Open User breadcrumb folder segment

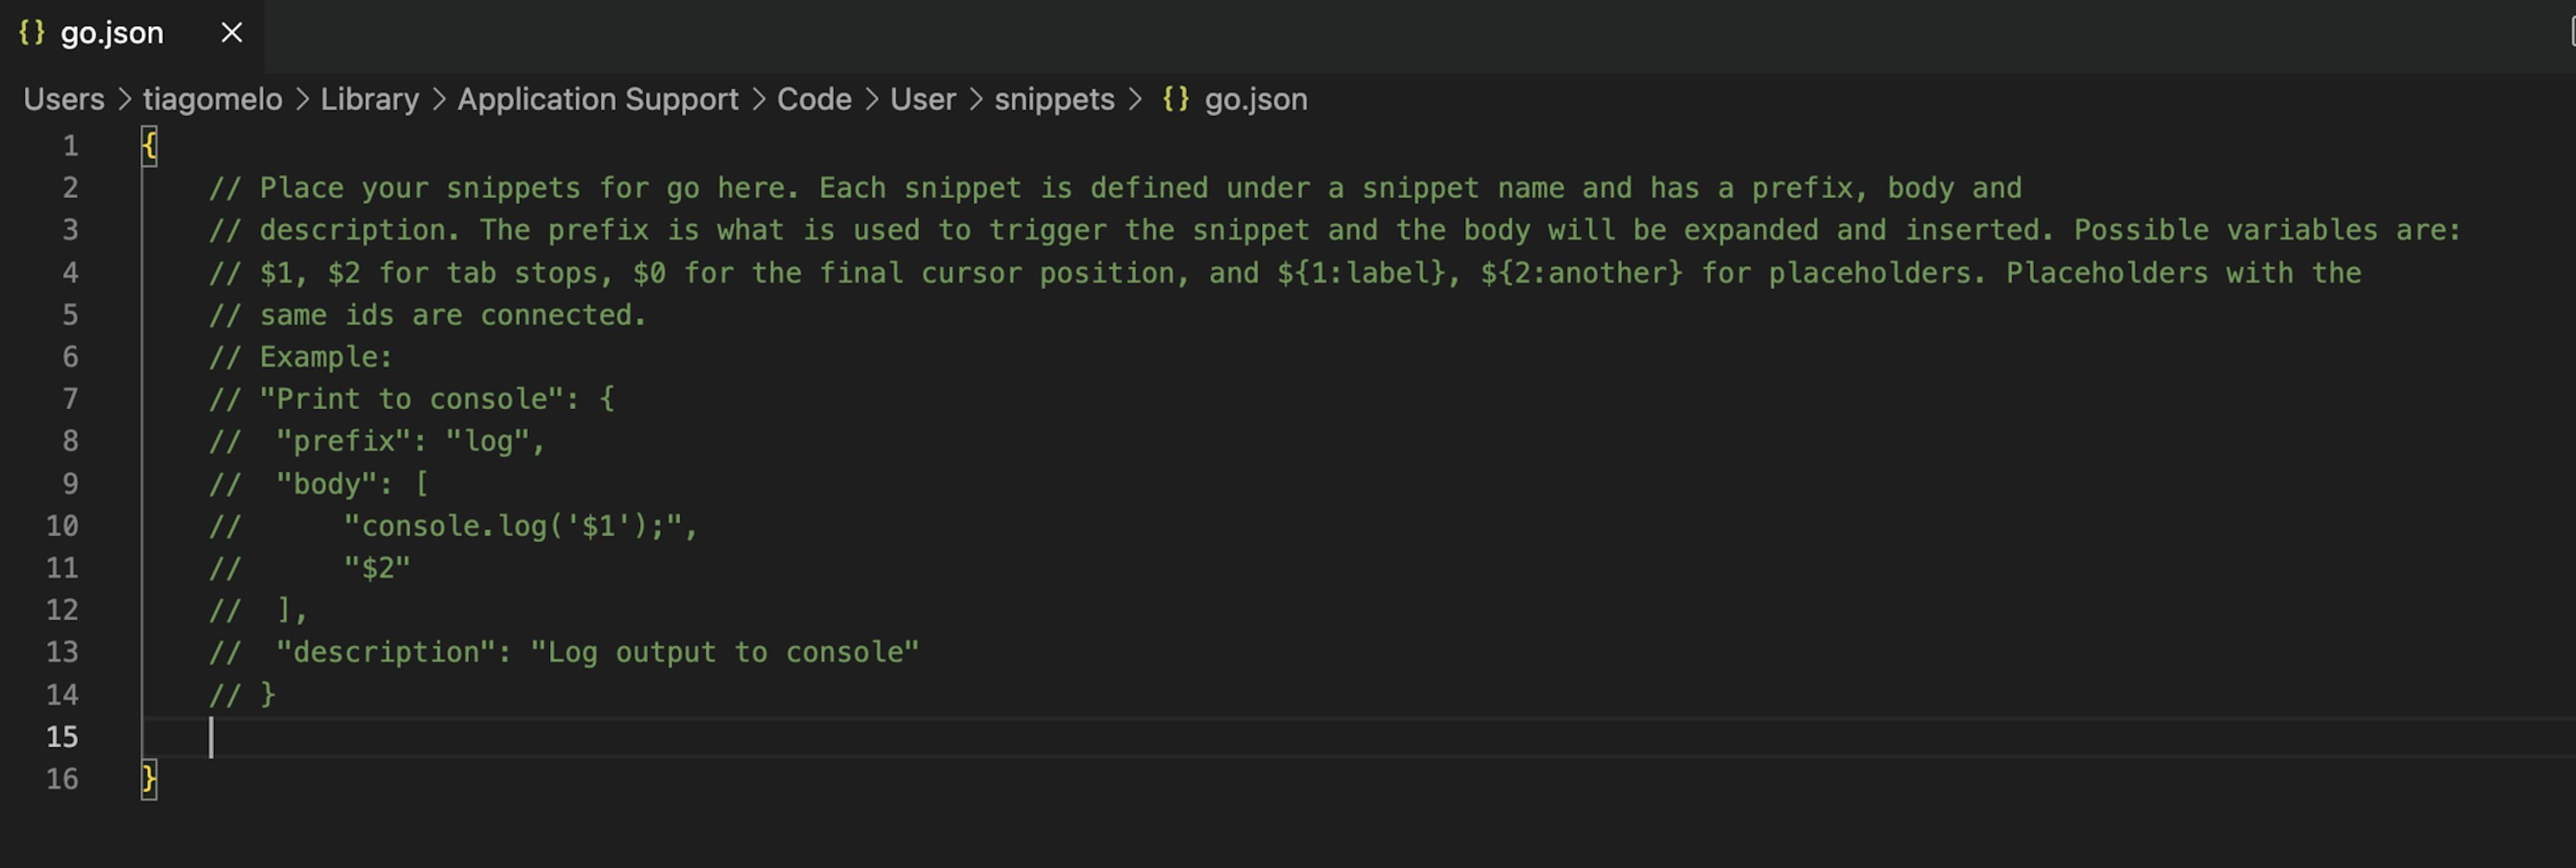[x=923, y=99]
